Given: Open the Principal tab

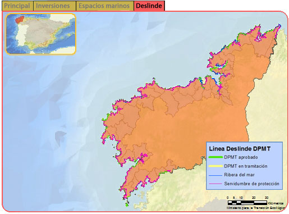Looking at the screenshot, I should (x=17, y=6).
